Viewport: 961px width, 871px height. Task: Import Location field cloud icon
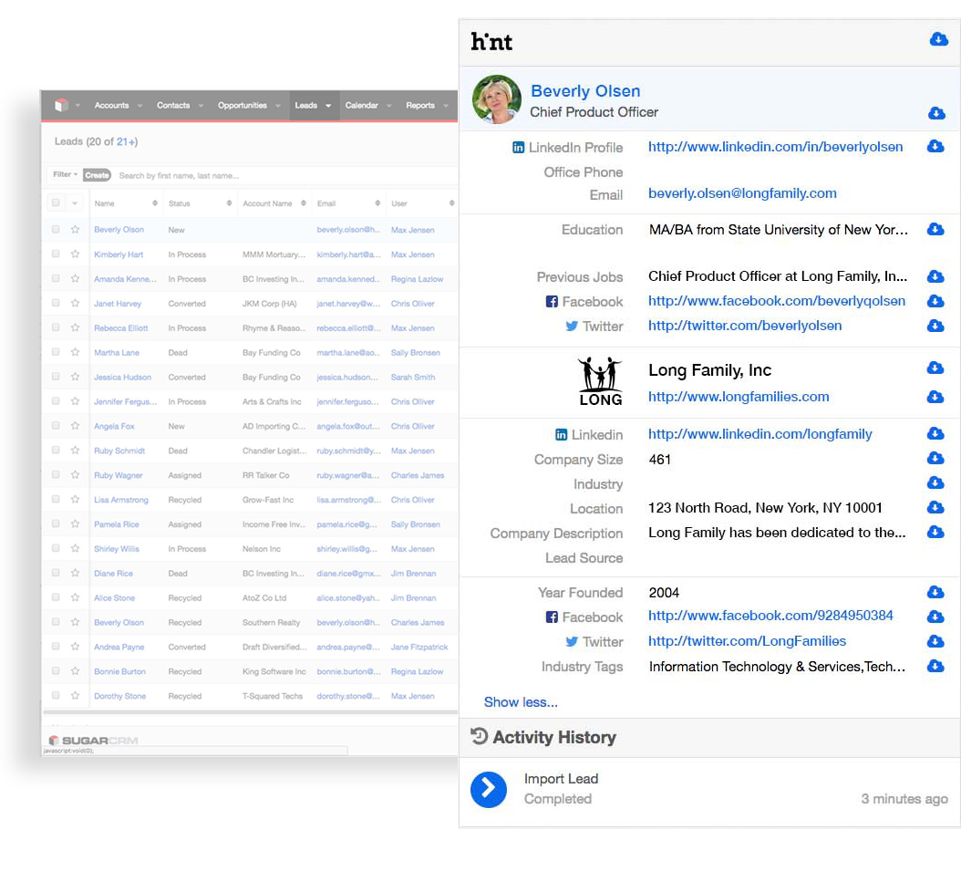tap(935, 507)
